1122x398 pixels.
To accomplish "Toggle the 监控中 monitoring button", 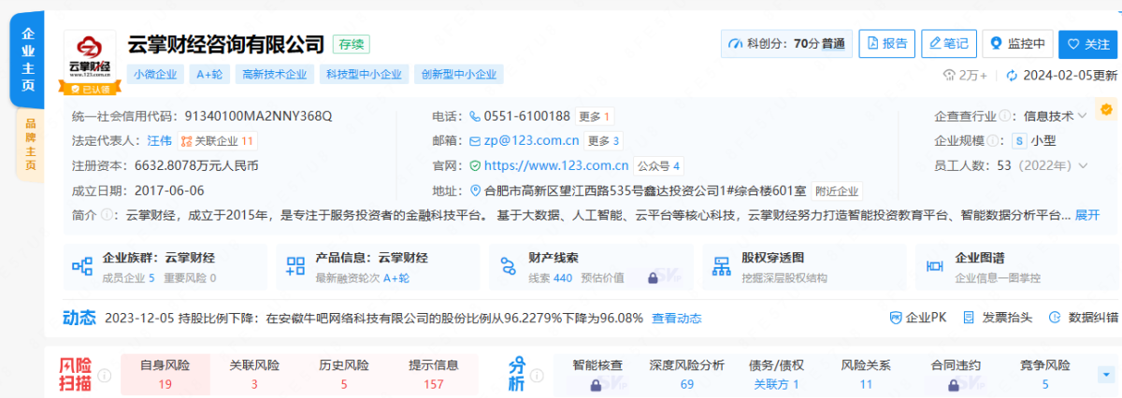I will [x=1018, y=43].
